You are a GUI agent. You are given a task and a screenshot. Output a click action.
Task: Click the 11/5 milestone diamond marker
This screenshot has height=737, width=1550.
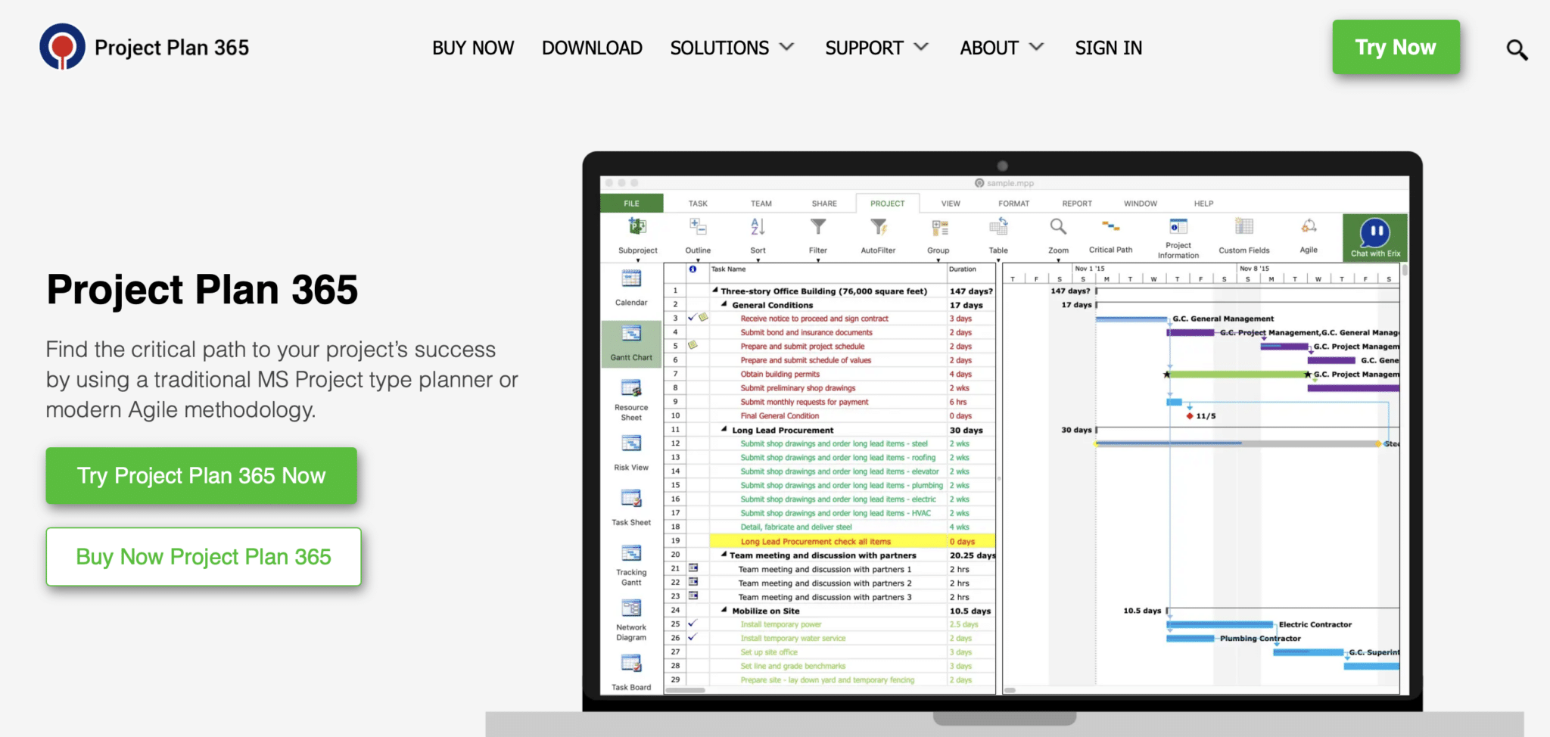(x=1188, y=415)
